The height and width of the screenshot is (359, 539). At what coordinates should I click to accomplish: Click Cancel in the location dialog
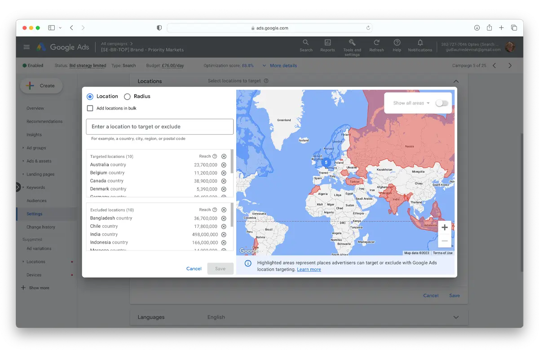(x=194, y=269)
